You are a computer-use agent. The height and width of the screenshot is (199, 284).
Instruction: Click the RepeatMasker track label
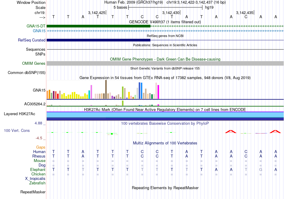pyautogui.click(x=33, y=192)
